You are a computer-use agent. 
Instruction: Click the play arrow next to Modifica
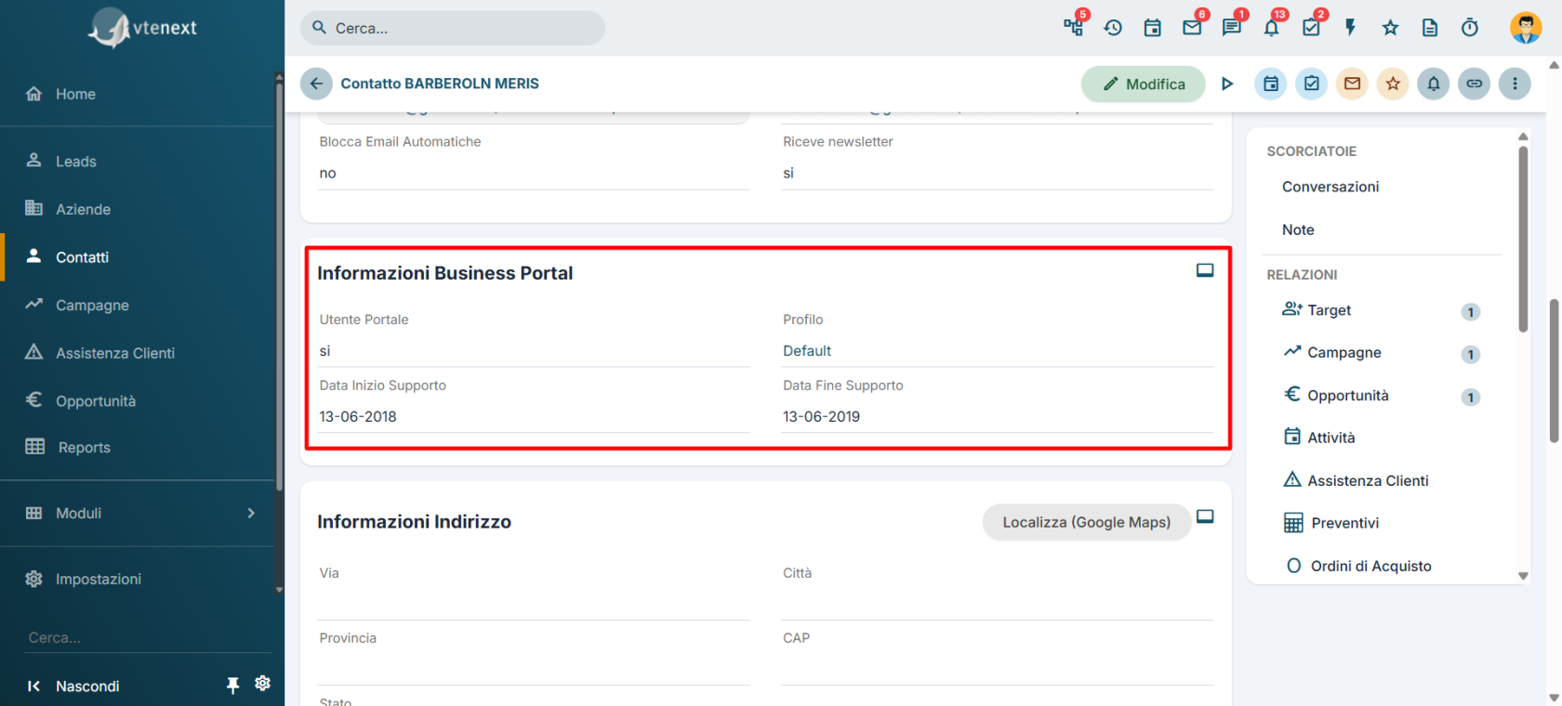pos(1227,84)
